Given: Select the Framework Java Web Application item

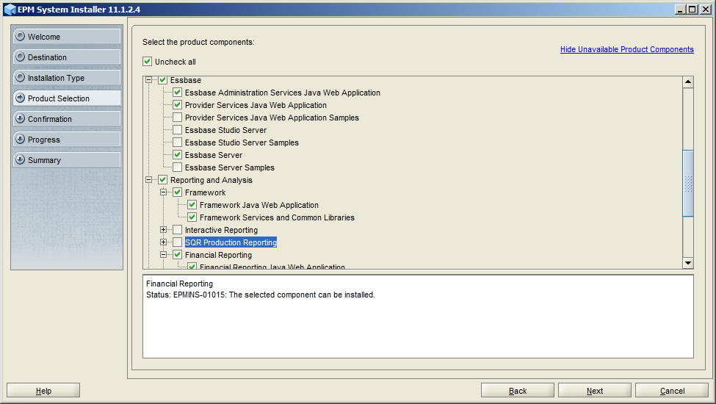Looking at the screenshot, I should tap(259, 205).
